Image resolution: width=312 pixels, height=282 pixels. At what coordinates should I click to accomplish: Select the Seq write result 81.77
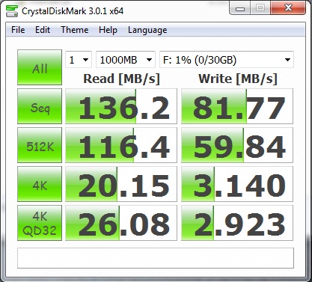(237, 106)
